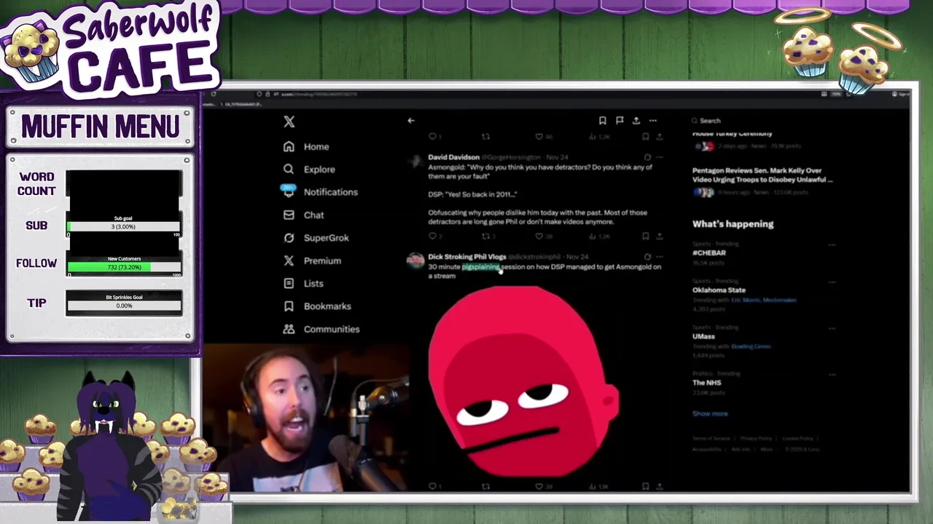Open more options for the #CHEBAR trend
The height and width of the screenshot is (524, 933).
click(x=832, y=245)
